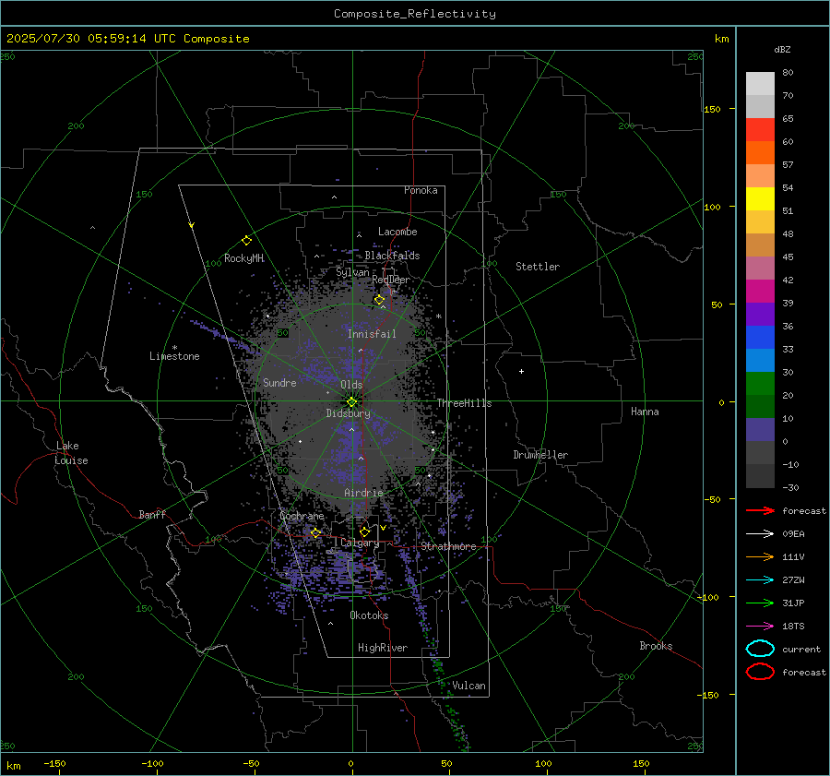Select the purple 36-39 dBZ swatch
The height and width of the screenshot is (776, 830).
tap(760, 315)
